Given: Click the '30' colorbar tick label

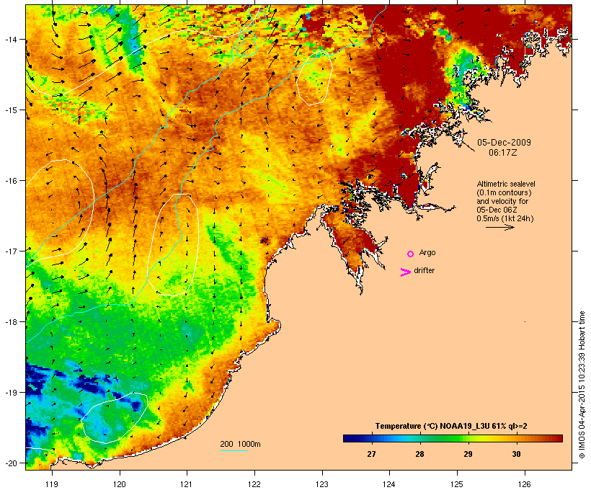Looking at the screenshot, I should click(x=516, y=454).
